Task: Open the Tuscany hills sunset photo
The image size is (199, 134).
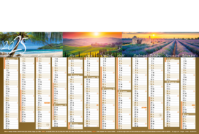Action: [92, 44]
